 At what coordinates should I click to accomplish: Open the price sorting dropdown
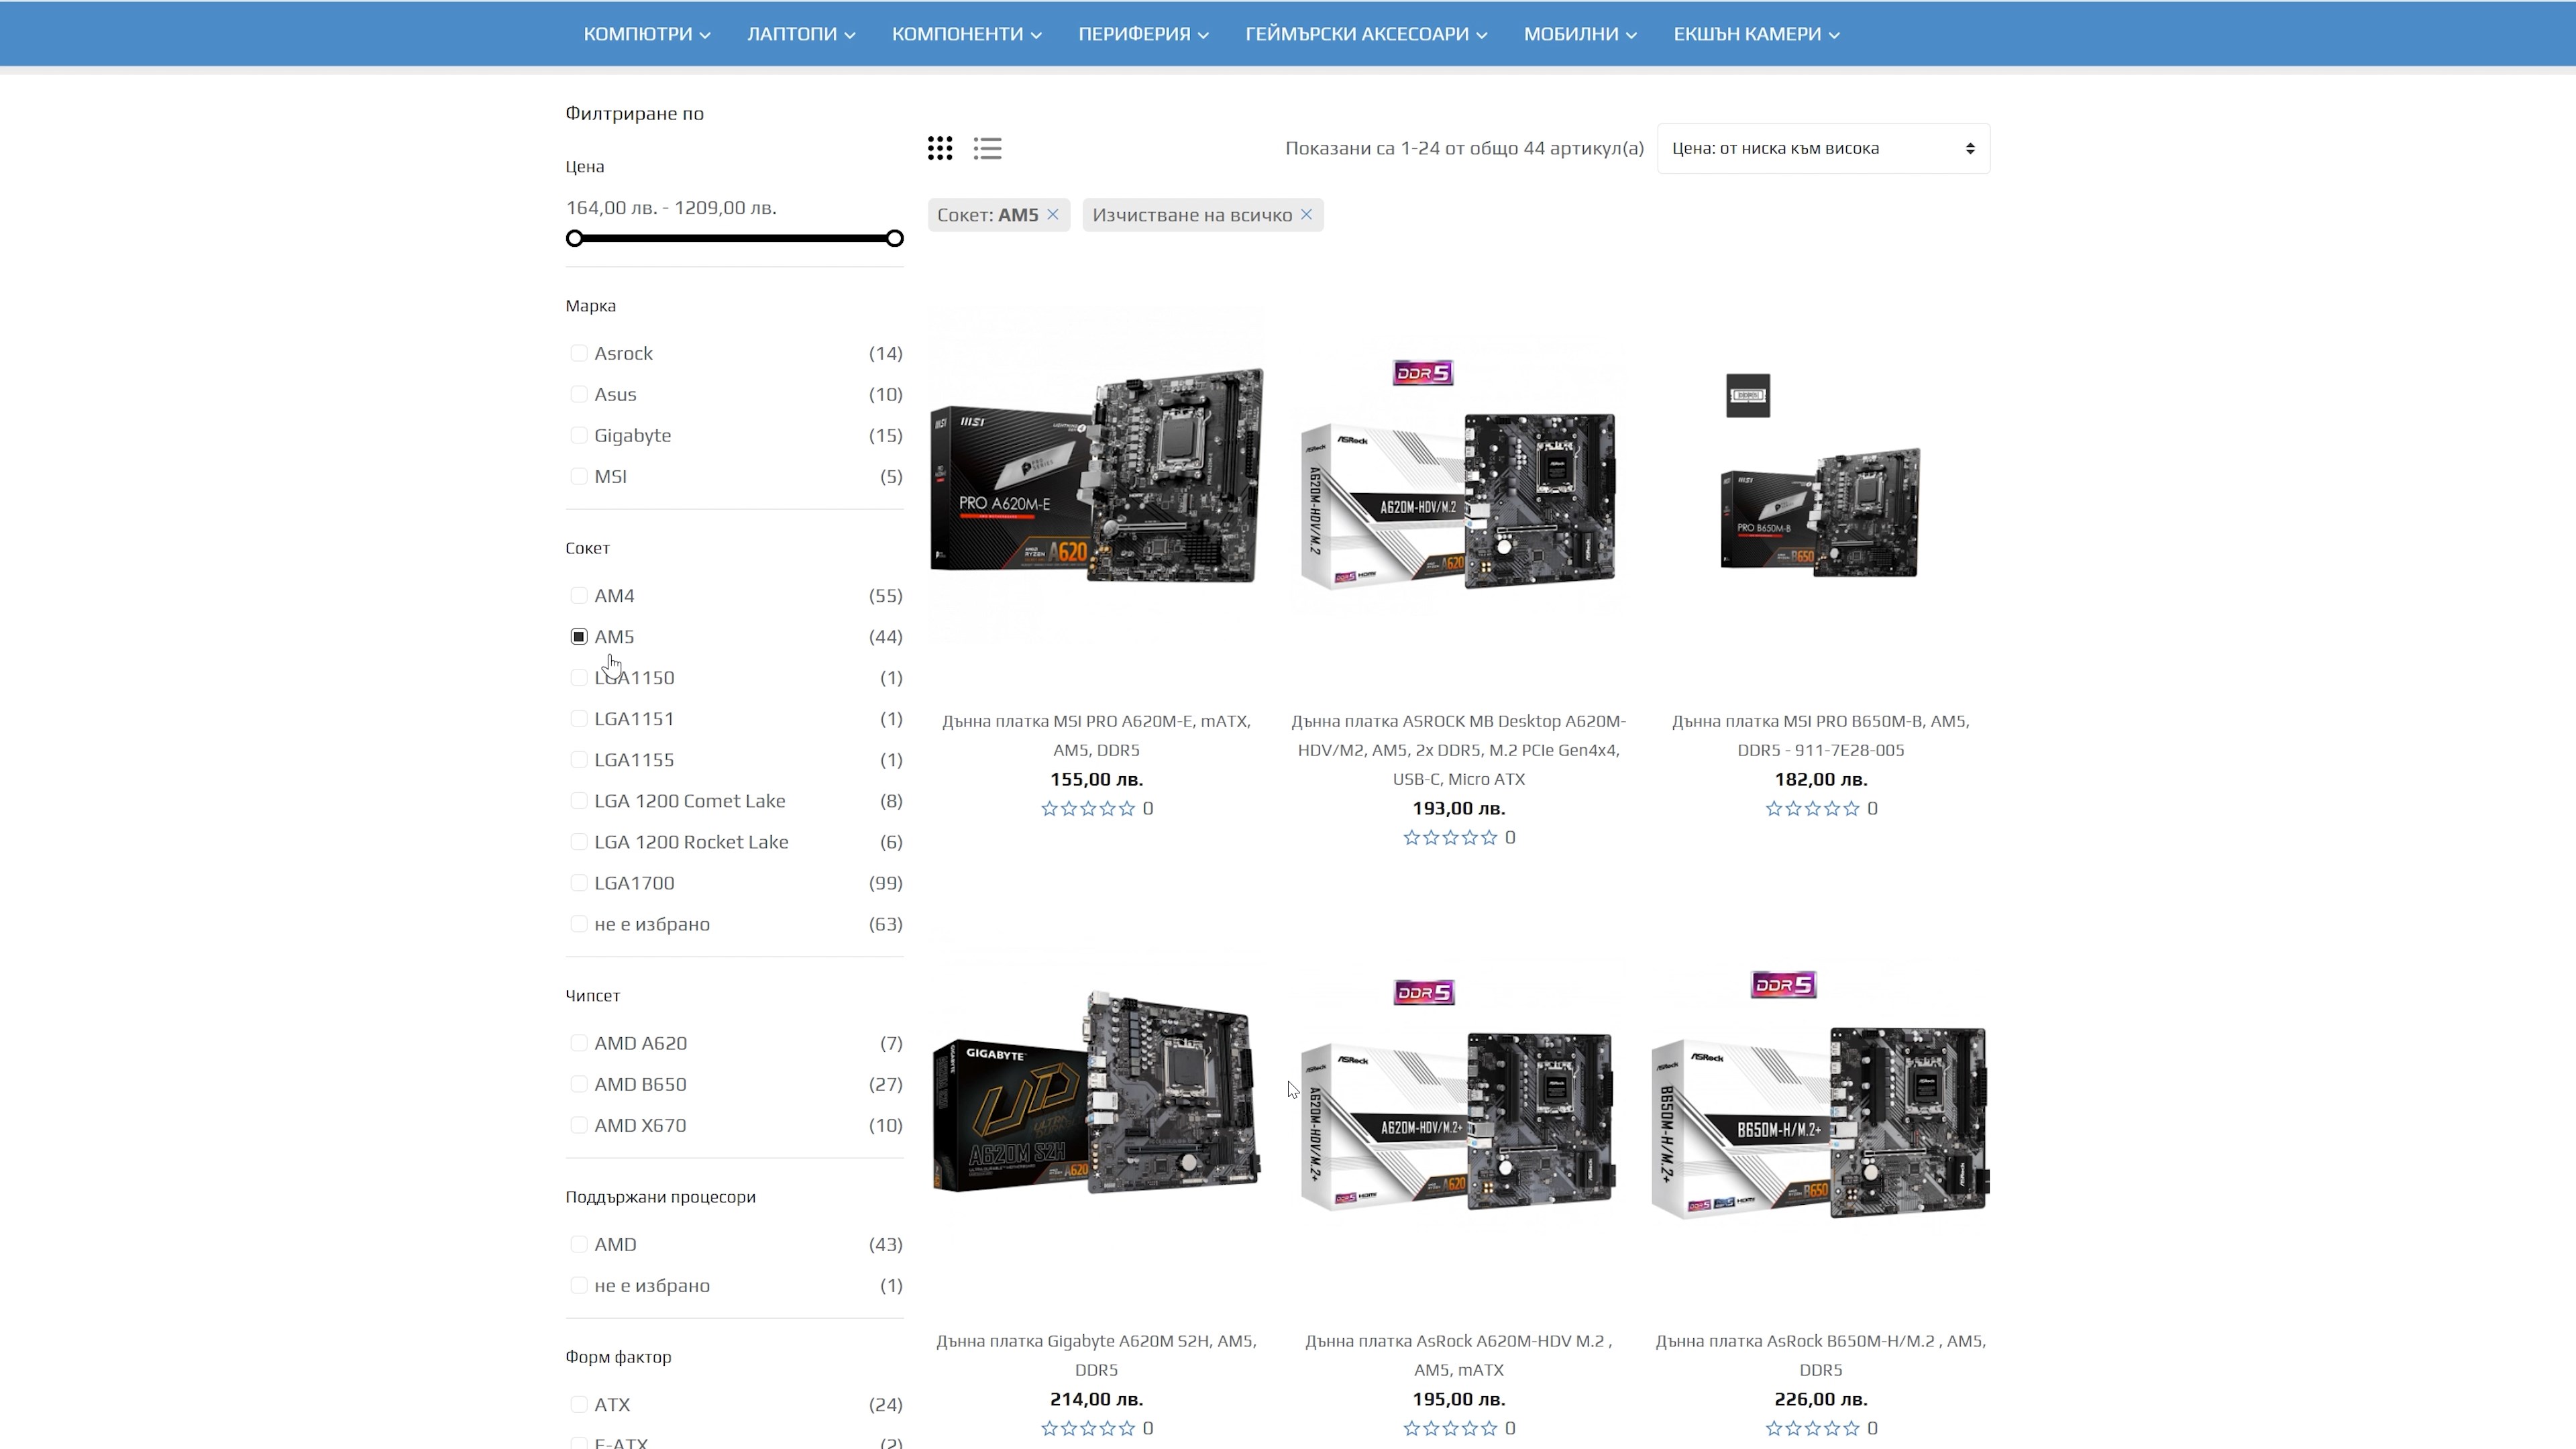(1823, 148)
